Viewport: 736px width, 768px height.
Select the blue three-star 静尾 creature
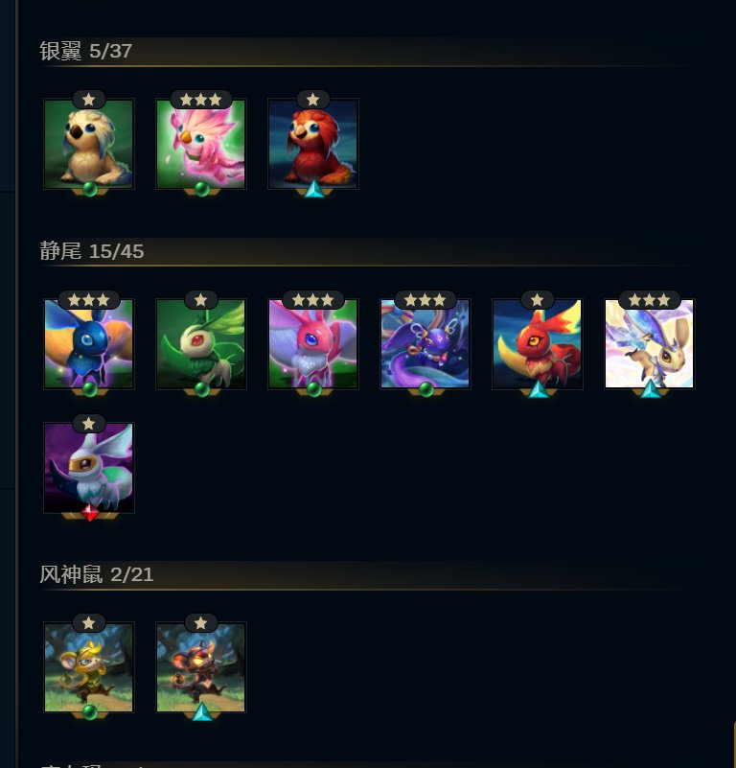88,344
